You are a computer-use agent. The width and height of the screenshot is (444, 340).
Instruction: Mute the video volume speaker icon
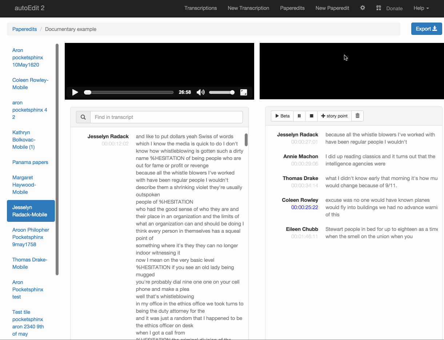click(200, 92)
